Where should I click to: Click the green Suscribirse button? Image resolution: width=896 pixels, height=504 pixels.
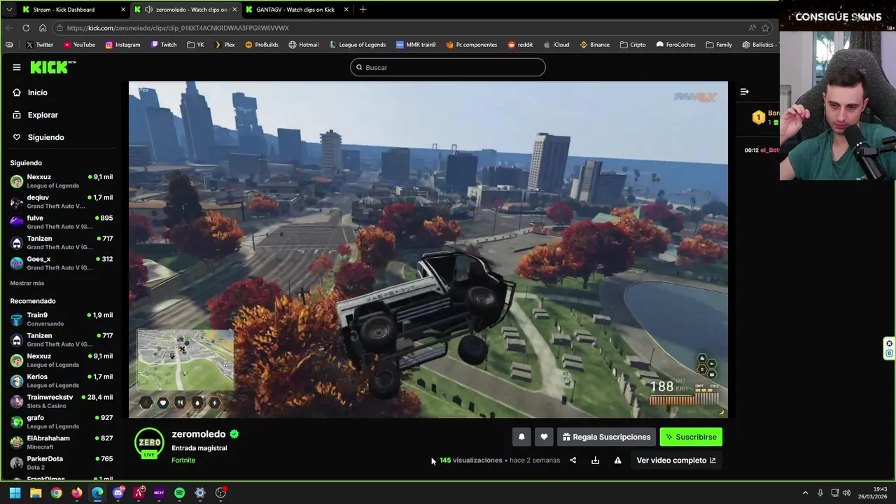[x=691, y=437]
